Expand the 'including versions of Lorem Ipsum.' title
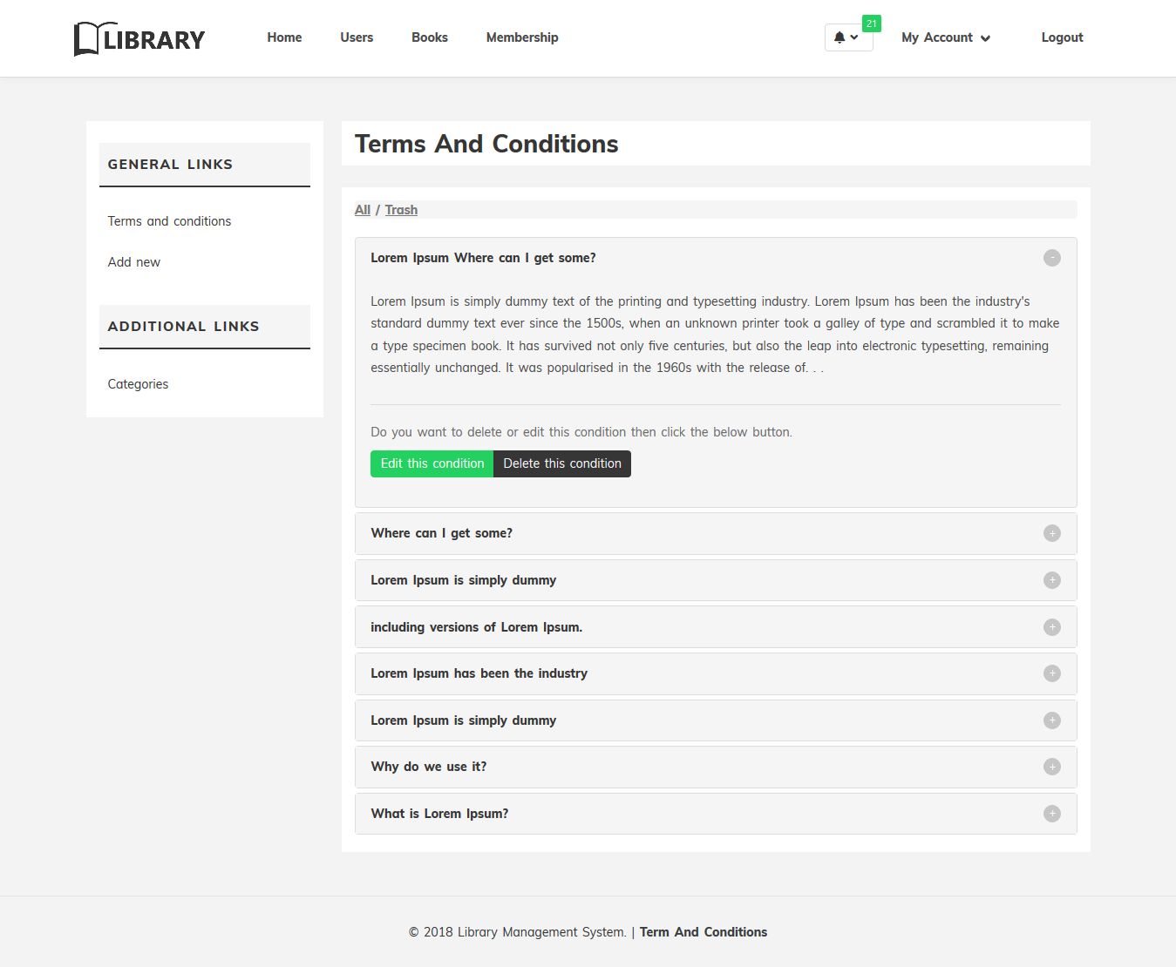Viewport: 1176px width, 967px height. click(x=476, y=627)
